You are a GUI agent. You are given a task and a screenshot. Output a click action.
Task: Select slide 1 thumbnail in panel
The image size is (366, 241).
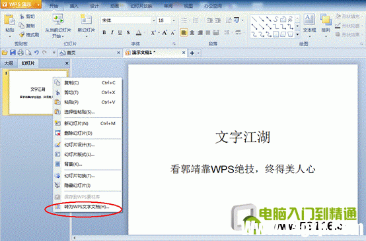pos(35,92)
